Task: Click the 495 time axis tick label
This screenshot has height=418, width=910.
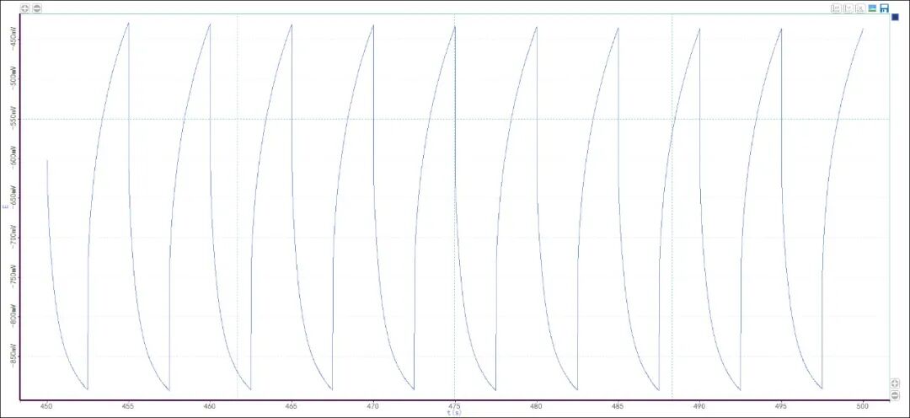Action: tap(781, 406)
